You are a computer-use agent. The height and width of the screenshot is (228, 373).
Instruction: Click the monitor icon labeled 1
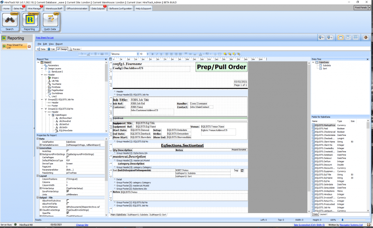click(x=330, y=38)
